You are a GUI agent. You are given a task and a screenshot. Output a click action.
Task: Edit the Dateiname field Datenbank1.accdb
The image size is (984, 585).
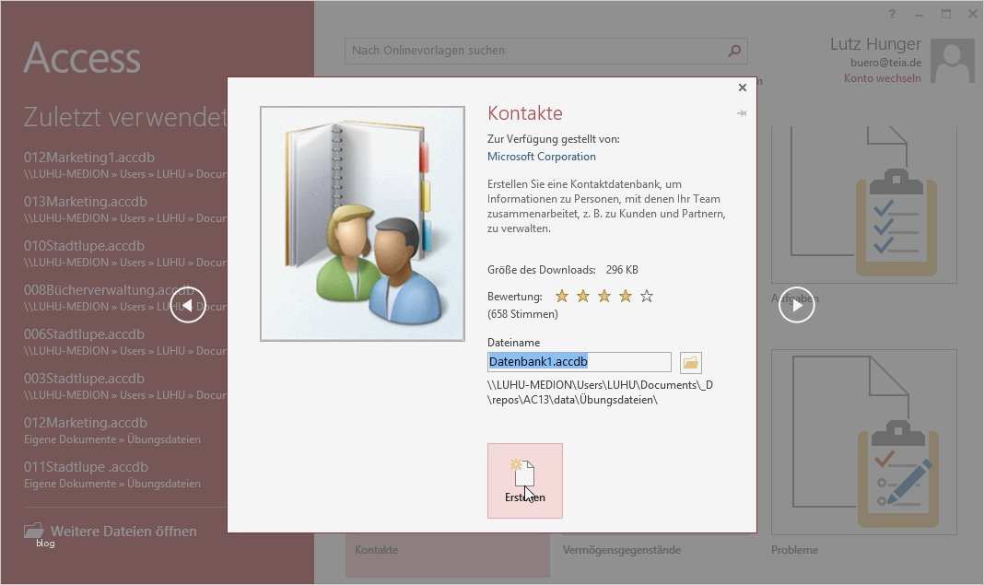(580, 361)
